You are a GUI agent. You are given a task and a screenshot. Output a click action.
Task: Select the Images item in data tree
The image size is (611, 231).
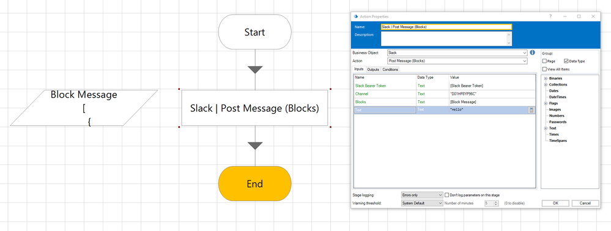[x=555, y=109]
